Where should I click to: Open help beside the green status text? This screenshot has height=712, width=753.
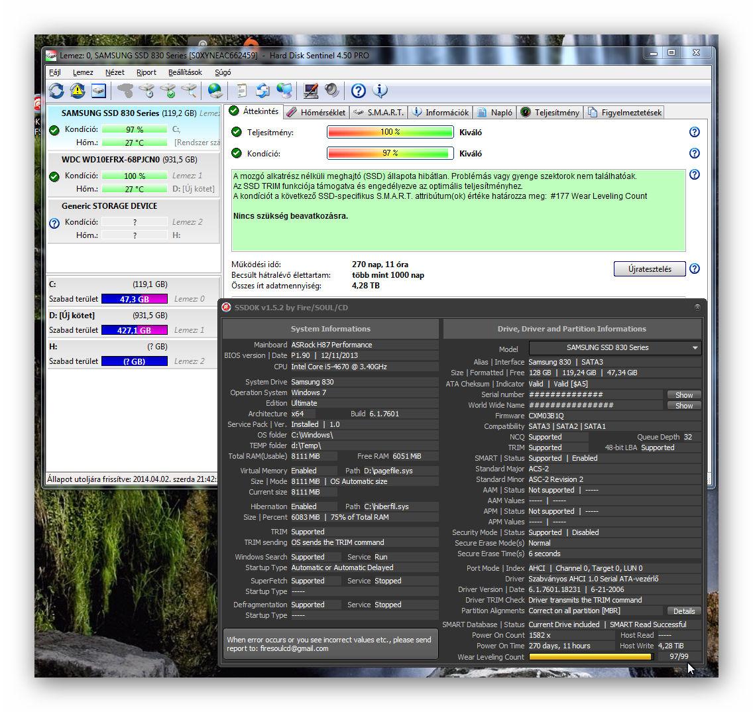(x=695, y=174)
